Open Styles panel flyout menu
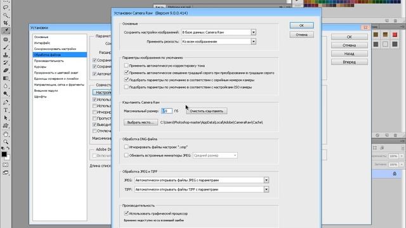The width and height of the screenshot is (406, 228). (402, 27)
